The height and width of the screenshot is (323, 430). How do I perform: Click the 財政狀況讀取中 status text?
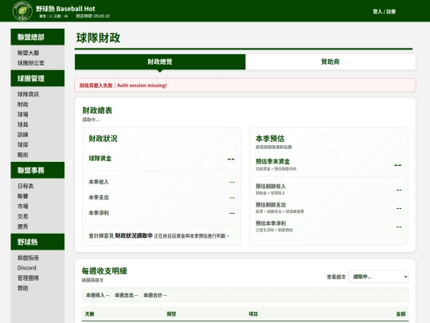[x=134, y=235]
